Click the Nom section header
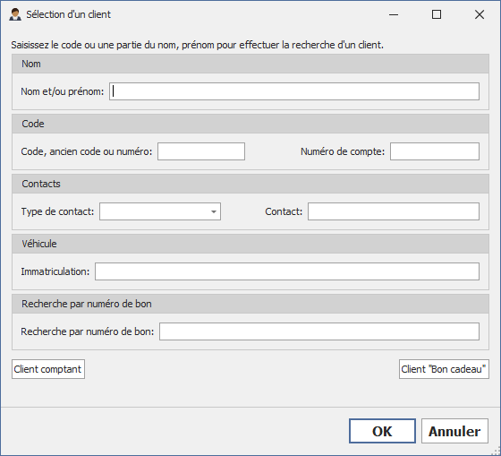This screenshot has height=456, width=501. click(x=250, y=64)
